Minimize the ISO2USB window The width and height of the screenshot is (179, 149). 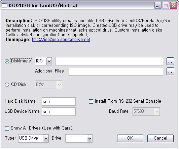point(158,5)
